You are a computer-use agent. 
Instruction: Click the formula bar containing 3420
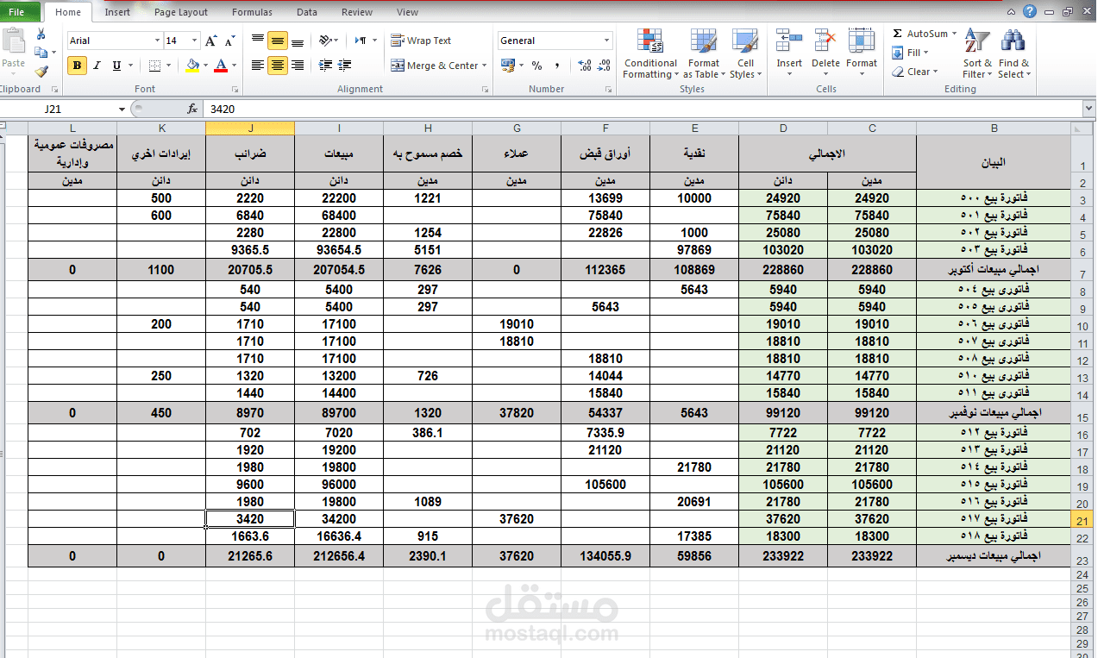(x=642, y=110)
